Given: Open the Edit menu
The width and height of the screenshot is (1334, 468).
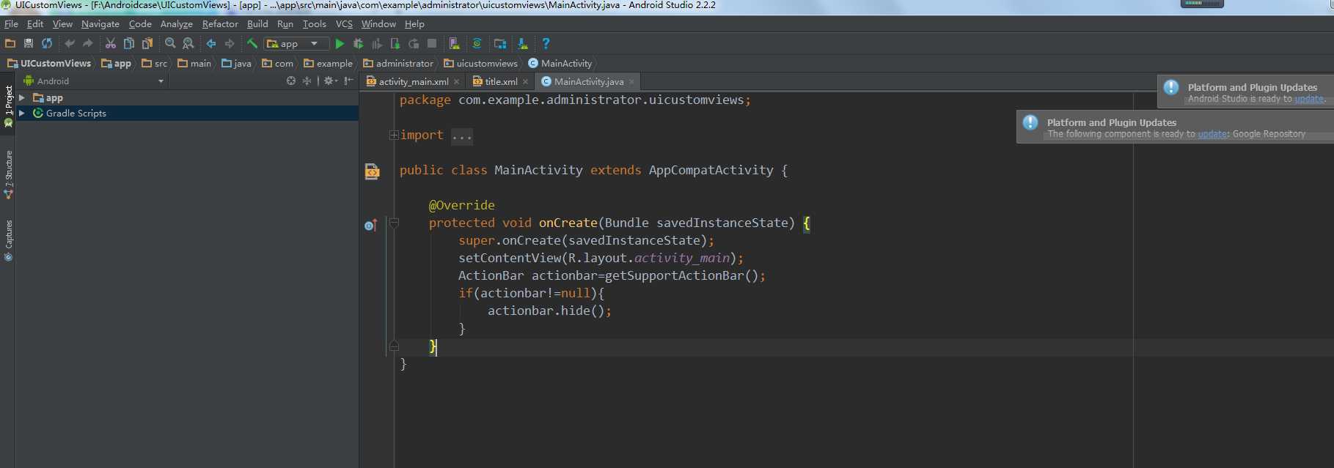Looking at the screenshot, I should 35,24.
